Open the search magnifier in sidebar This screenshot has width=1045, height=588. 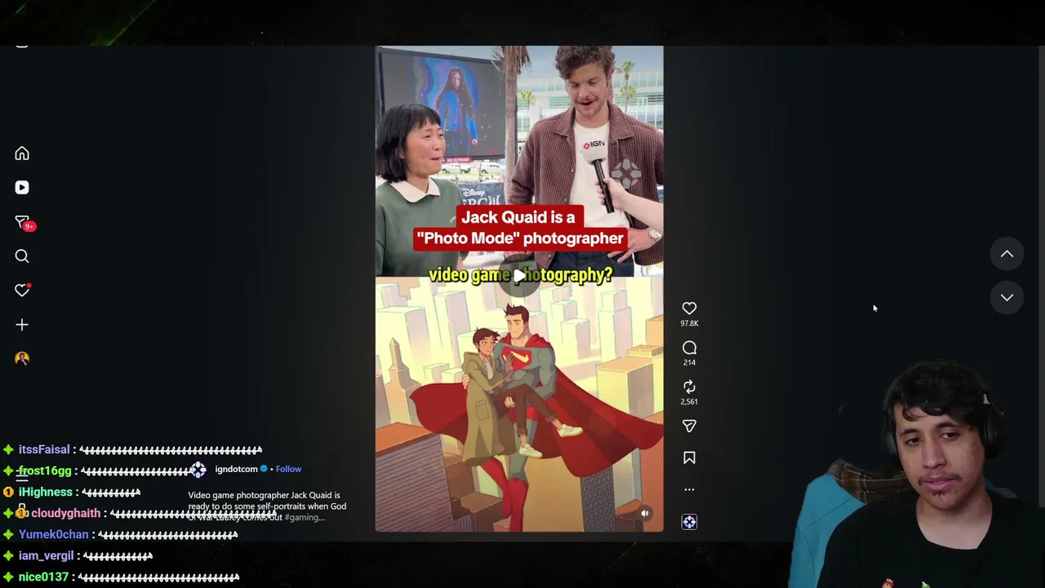click(22, 256)
